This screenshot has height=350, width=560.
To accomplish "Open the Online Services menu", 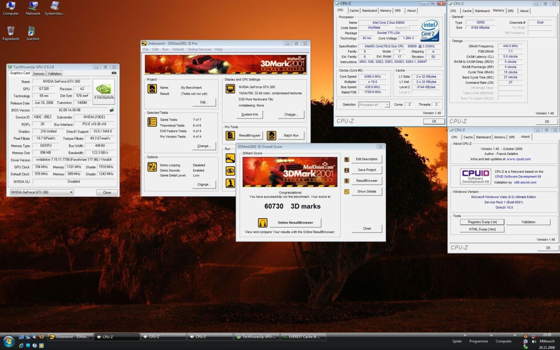I will pyautogui.click(x=199, y=49).
